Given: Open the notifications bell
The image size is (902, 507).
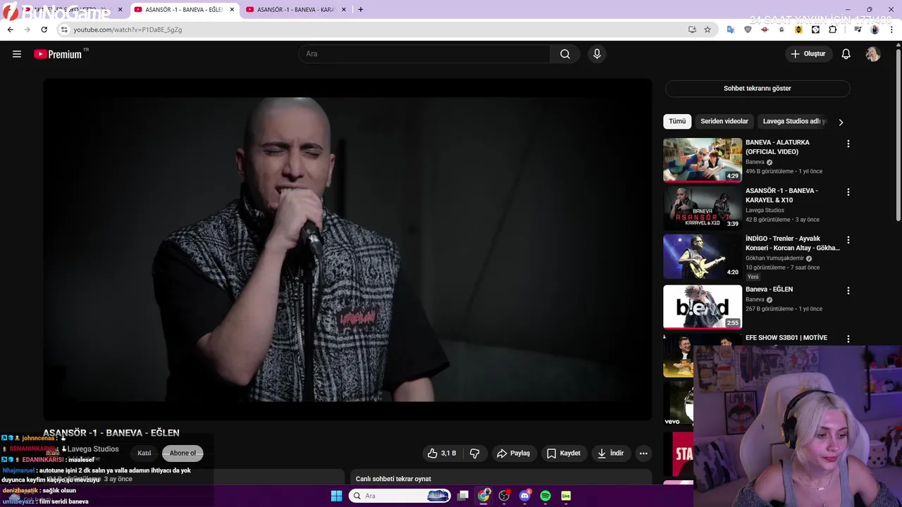Looking at the screenshot, I should coord(846,54).
